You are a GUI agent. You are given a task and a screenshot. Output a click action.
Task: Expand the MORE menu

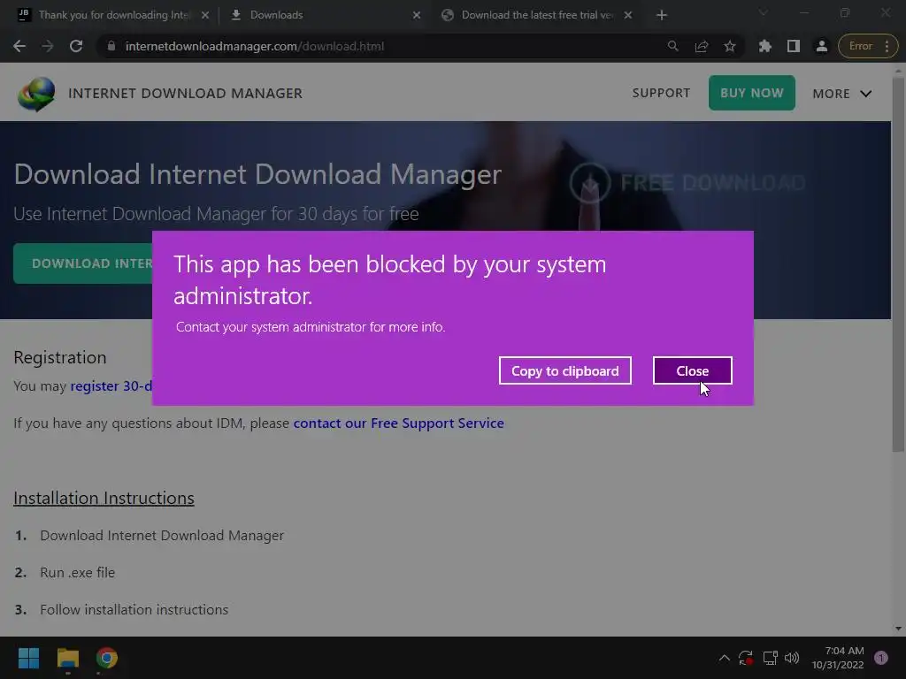842,94
